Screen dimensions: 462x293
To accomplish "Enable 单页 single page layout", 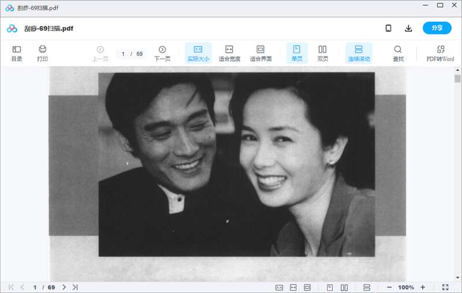I will [x=297, y=53].
